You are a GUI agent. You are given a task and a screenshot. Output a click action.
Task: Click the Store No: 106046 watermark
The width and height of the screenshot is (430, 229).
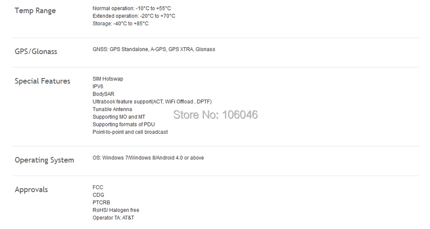point(215,115)
